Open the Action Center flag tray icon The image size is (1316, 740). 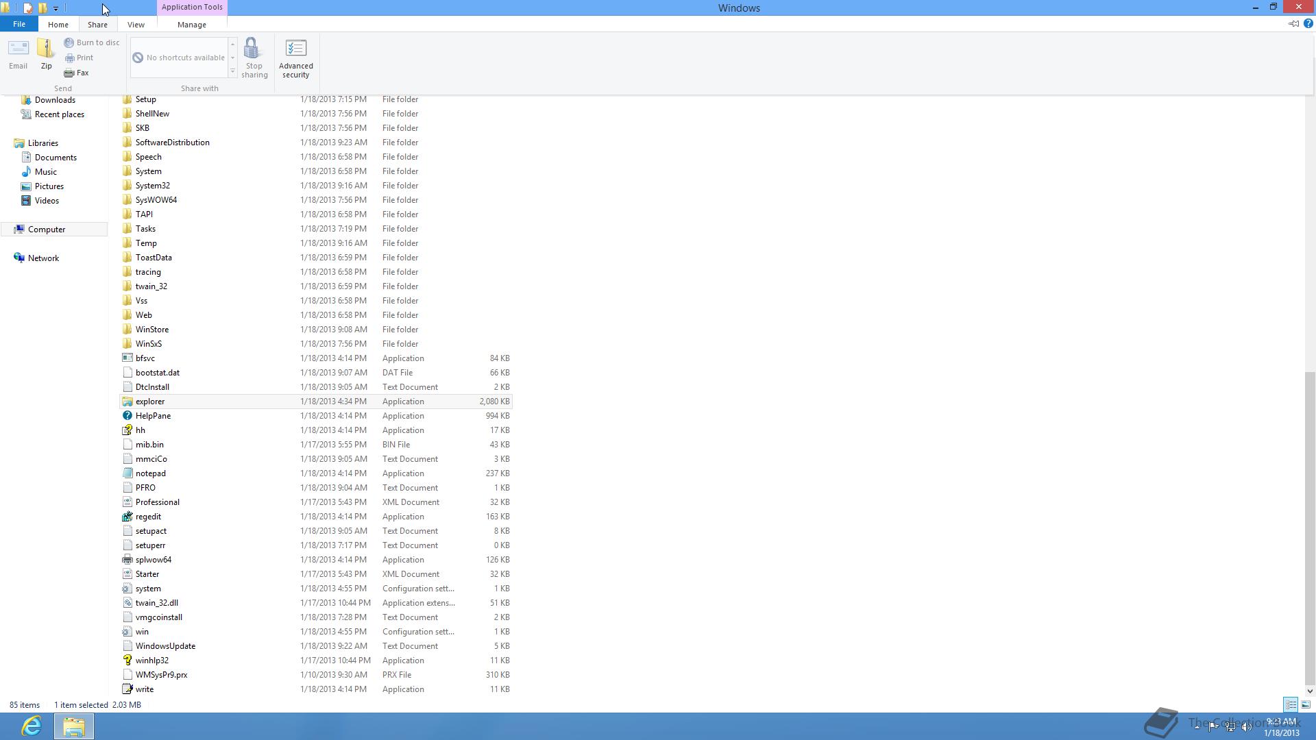tap(1213, 727)
